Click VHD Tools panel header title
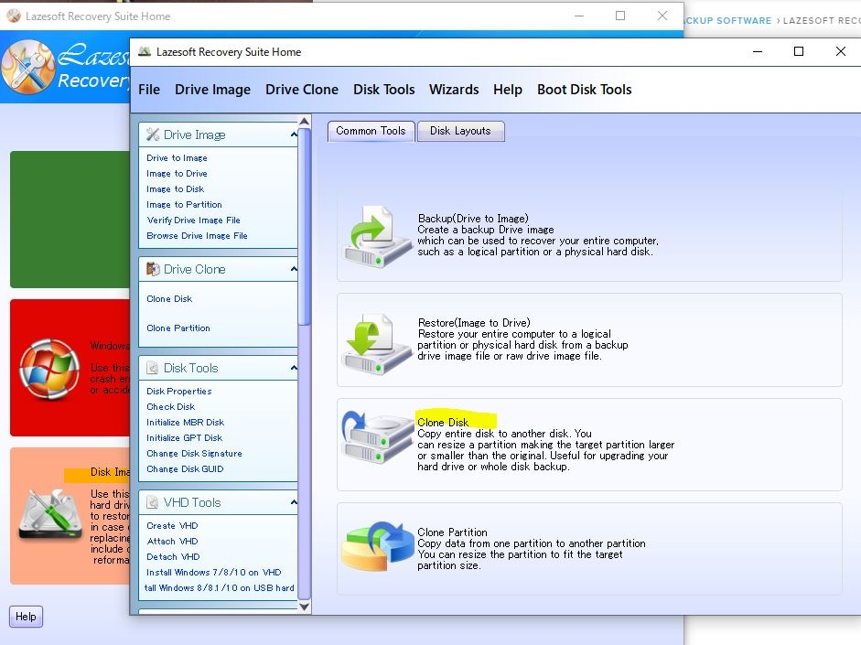 [x=191, y=503]
